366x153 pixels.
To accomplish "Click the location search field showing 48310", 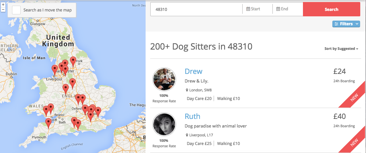I will tap(196, 9).
